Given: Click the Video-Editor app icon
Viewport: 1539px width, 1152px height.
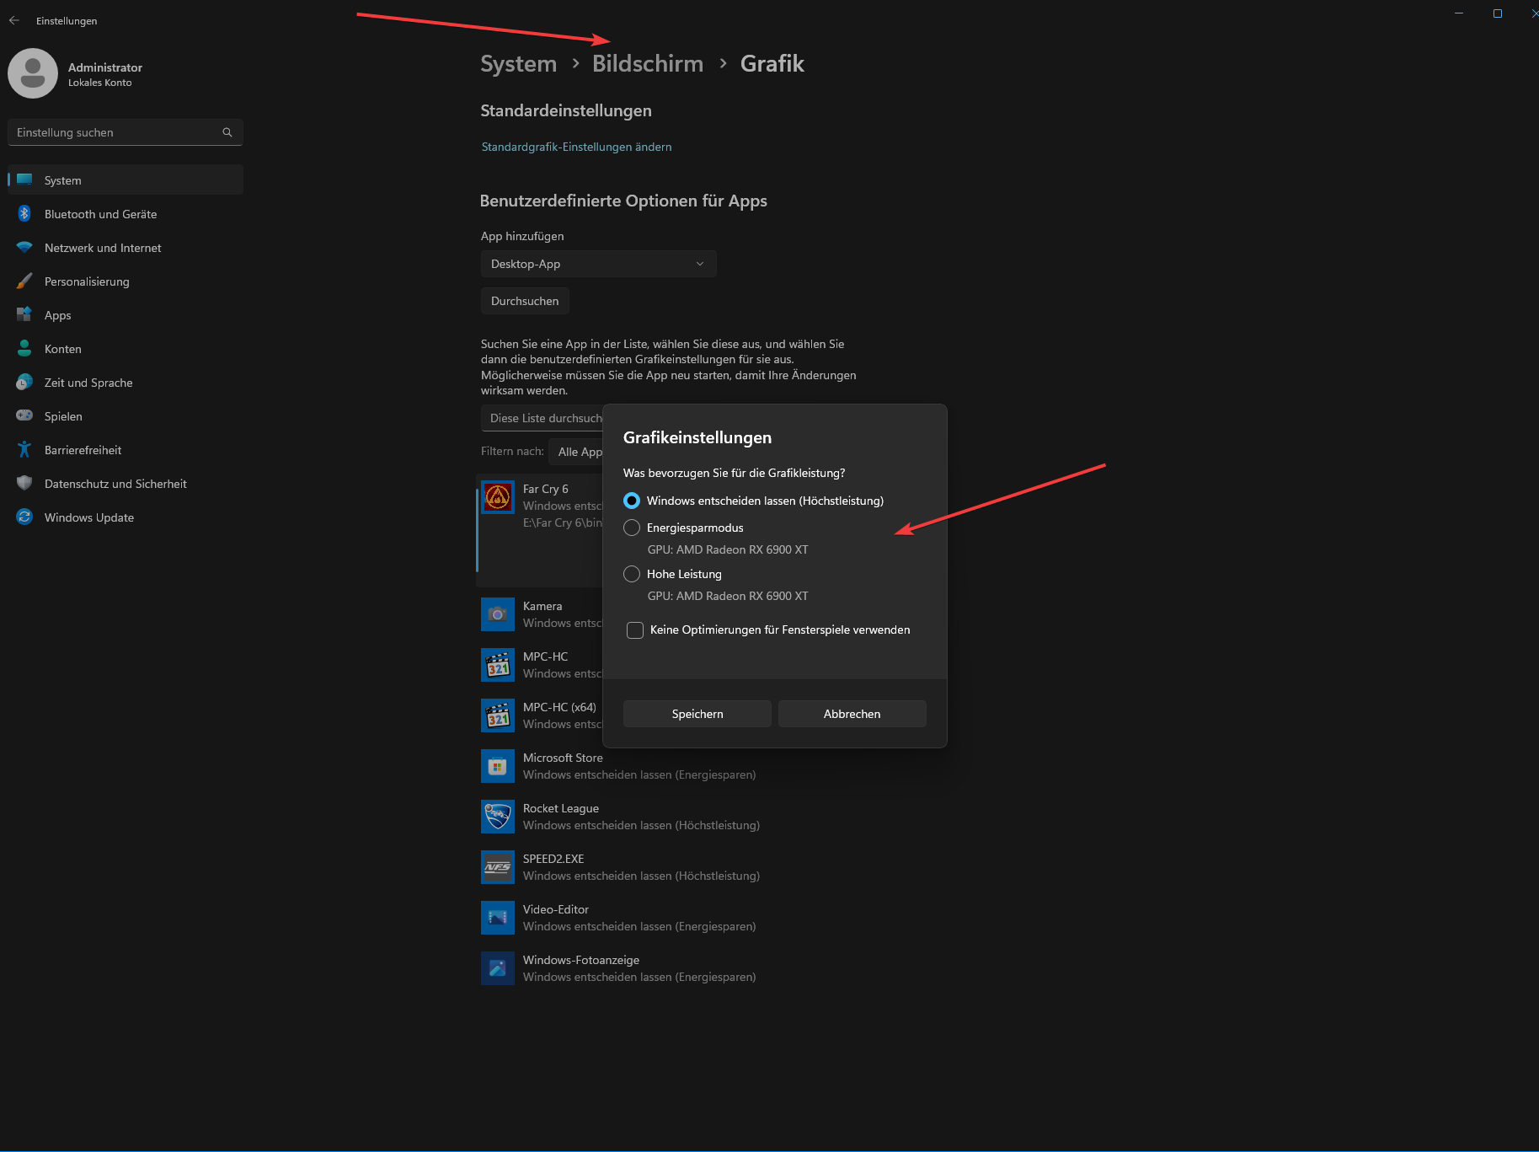Looking at the screenshot, I should (498, 918).
